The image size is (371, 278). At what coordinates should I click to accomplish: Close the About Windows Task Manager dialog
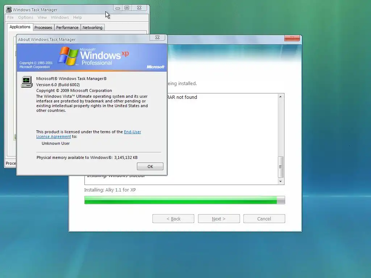[157, 37]
